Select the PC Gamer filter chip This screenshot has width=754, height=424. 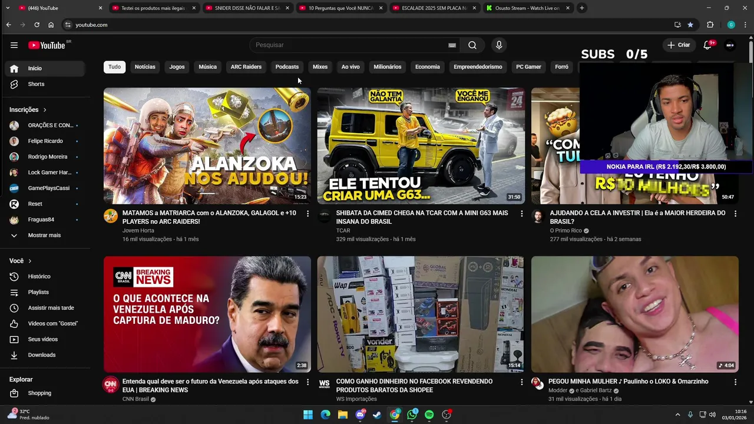click(528, 67)
